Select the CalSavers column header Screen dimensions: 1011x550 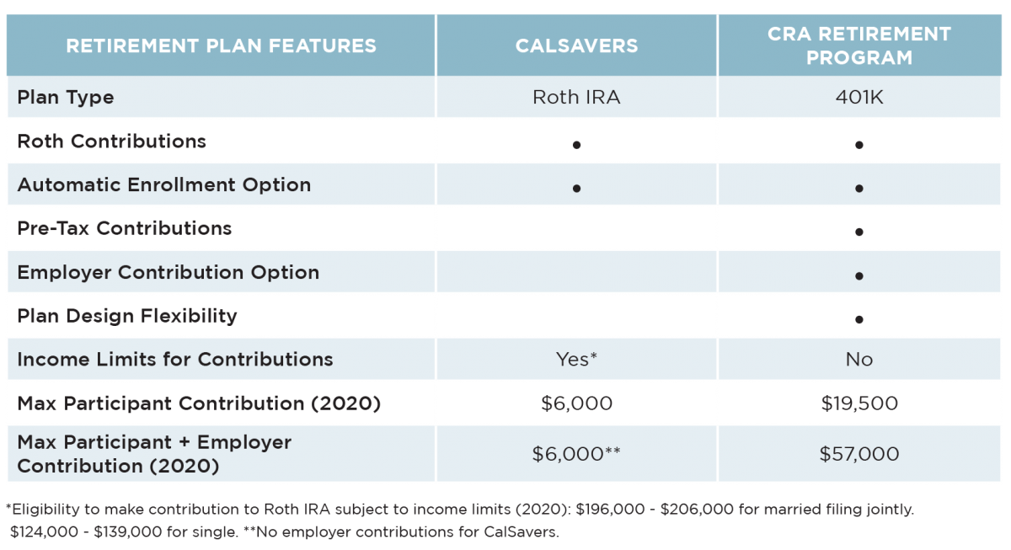(x=576, y=45)
